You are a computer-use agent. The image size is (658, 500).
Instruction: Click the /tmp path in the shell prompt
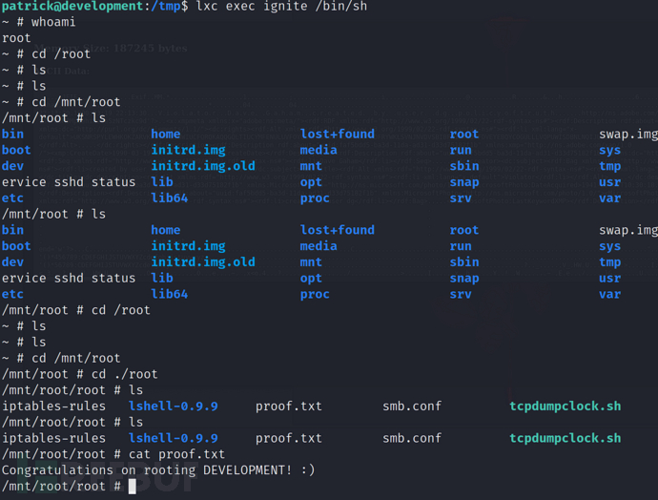[x=166, y=7]
